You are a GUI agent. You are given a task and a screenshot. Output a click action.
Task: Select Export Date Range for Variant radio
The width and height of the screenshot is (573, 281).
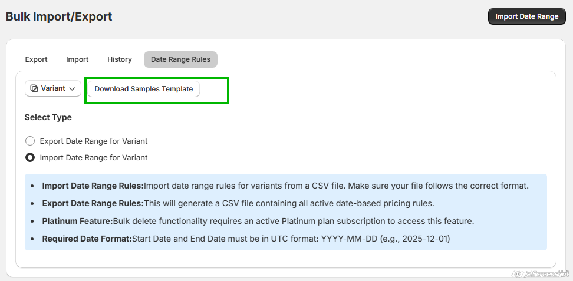coord(30,141)
